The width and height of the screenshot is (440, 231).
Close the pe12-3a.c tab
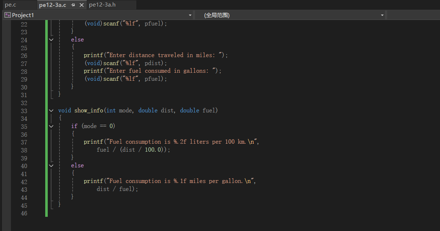(x=82, y=5)
